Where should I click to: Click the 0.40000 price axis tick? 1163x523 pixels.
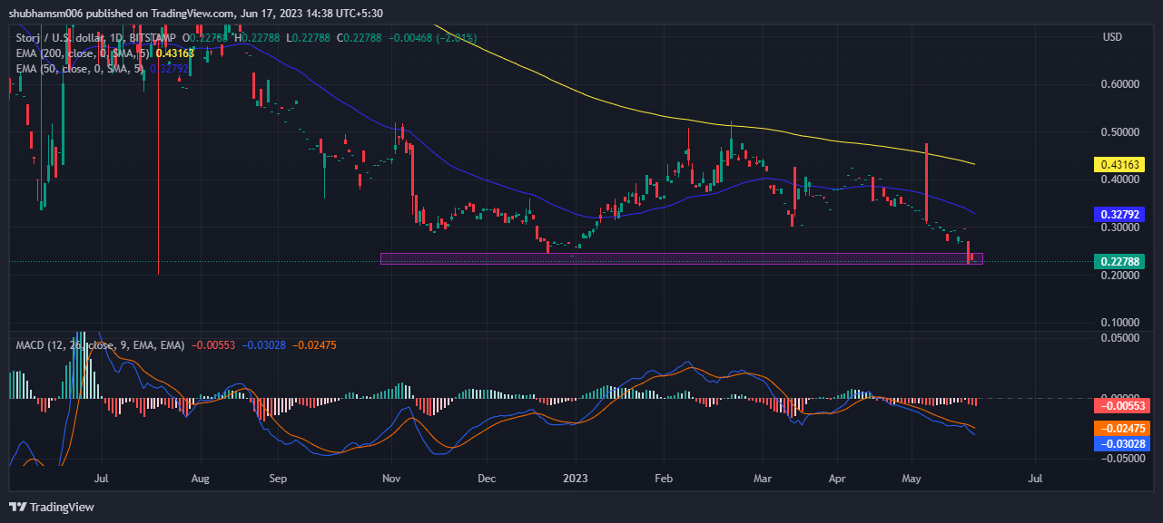click(1120, 179)
